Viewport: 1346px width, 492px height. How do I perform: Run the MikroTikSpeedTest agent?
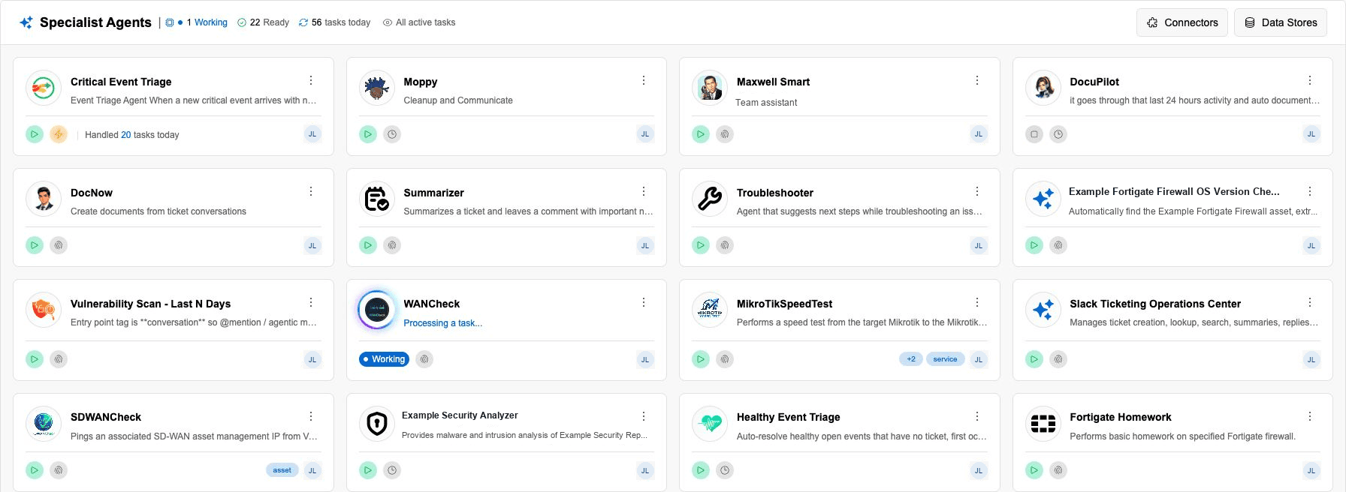tap(701, 359)
